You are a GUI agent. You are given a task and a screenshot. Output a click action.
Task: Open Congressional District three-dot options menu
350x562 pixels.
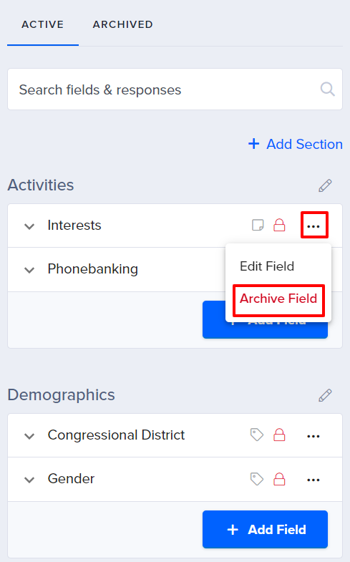click(313, 436)
